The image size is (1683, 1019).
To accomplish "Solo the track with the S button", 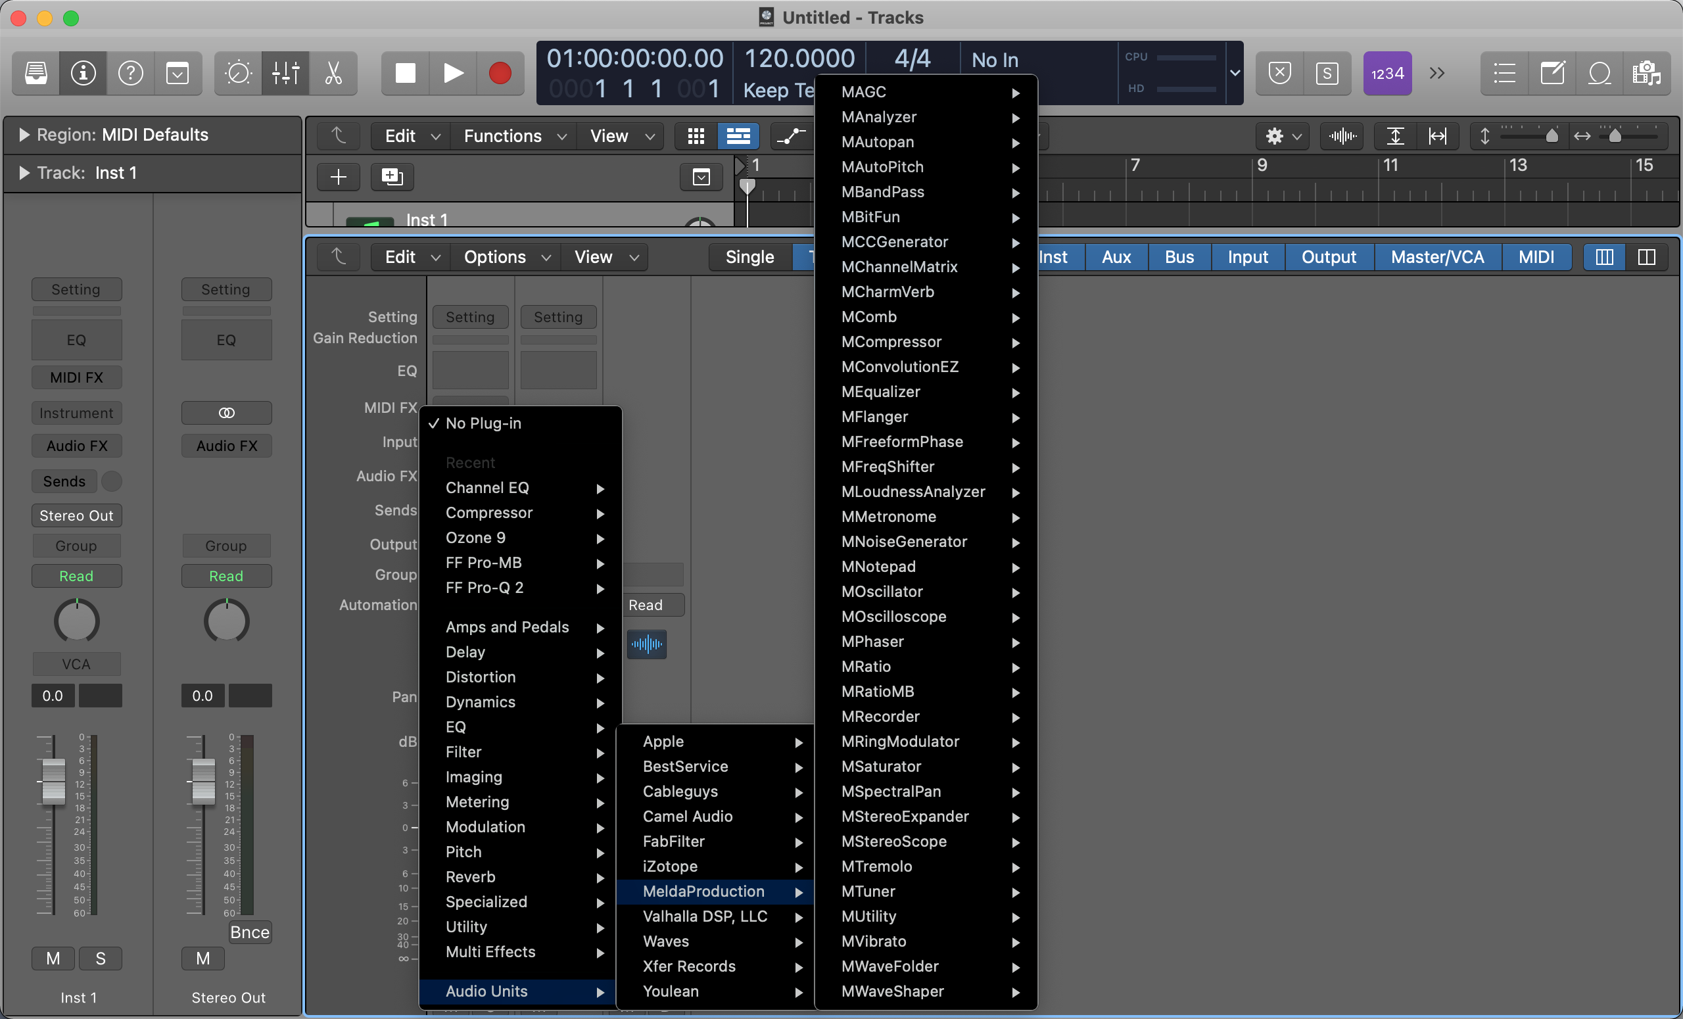I will [101, 959].
